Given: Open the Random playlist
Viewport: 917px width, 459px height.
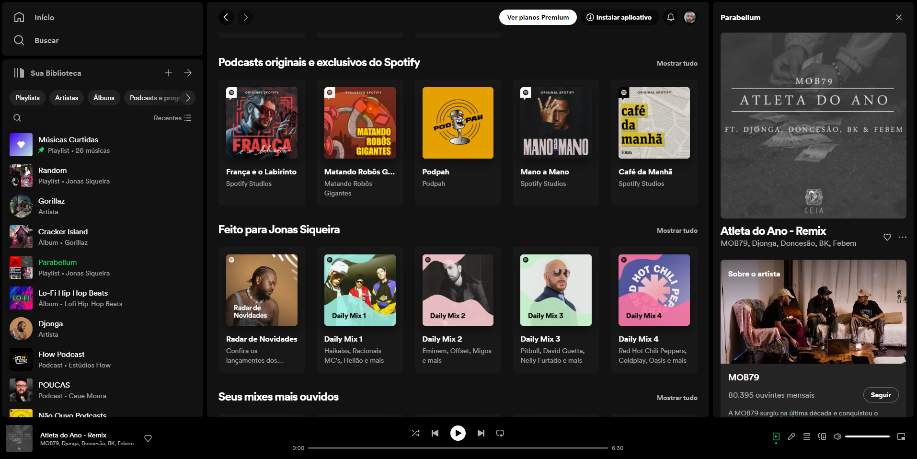Looking at the screenshot, I should pyautogui.click(x=102, y=175).
